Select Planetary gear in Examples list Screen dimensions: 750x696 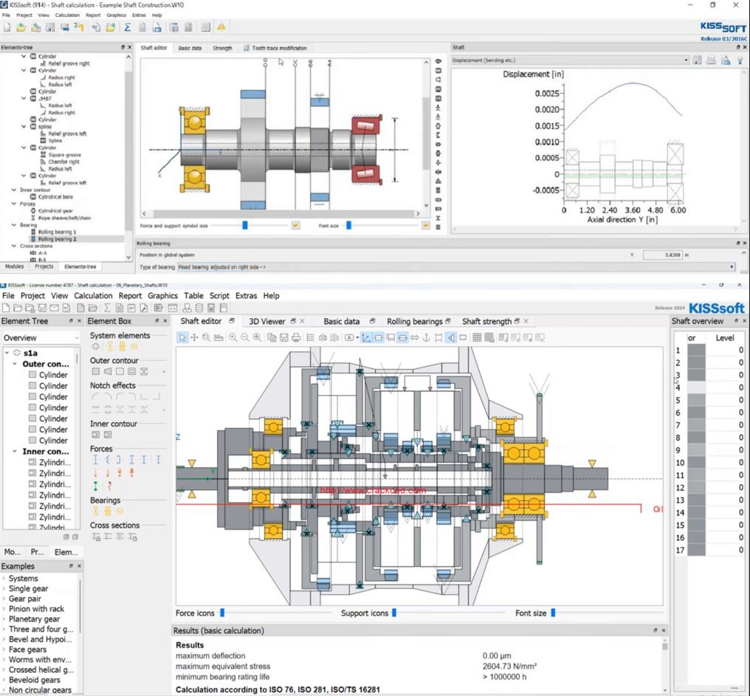[34, 619]
